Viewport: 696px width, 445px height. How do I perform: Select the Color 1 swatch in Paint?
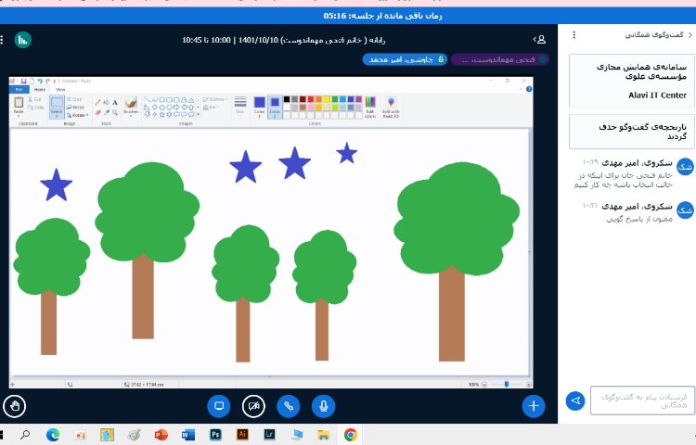(261, 106)
